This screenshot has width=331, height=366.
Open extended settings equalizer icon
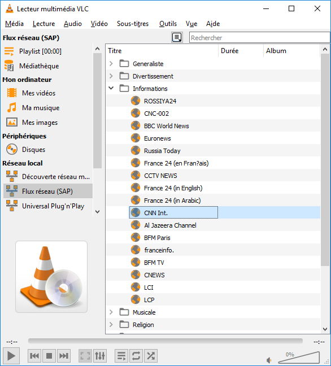click(100, 356)
